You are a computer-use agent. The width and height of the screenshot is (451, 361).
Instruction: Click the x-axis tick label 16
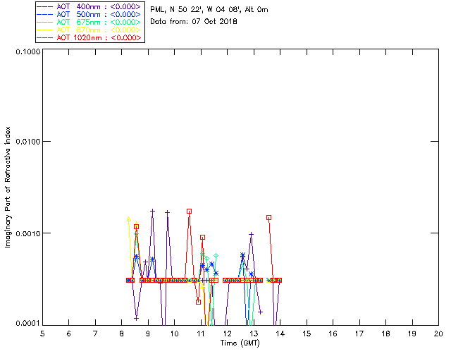[x=333, y=333]
